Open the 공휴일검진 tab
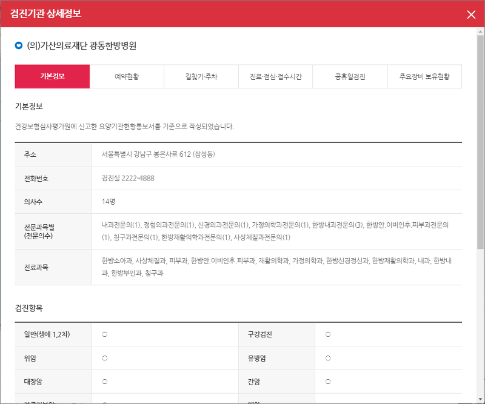Screen dimensions: 485x404 (x=352, y=77)
